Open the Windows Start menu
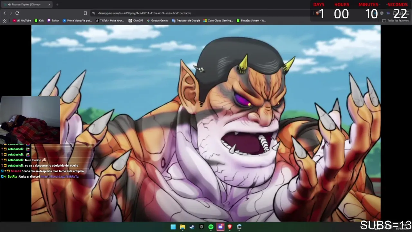This screenshot has width=412, height=232. [173, 227]
